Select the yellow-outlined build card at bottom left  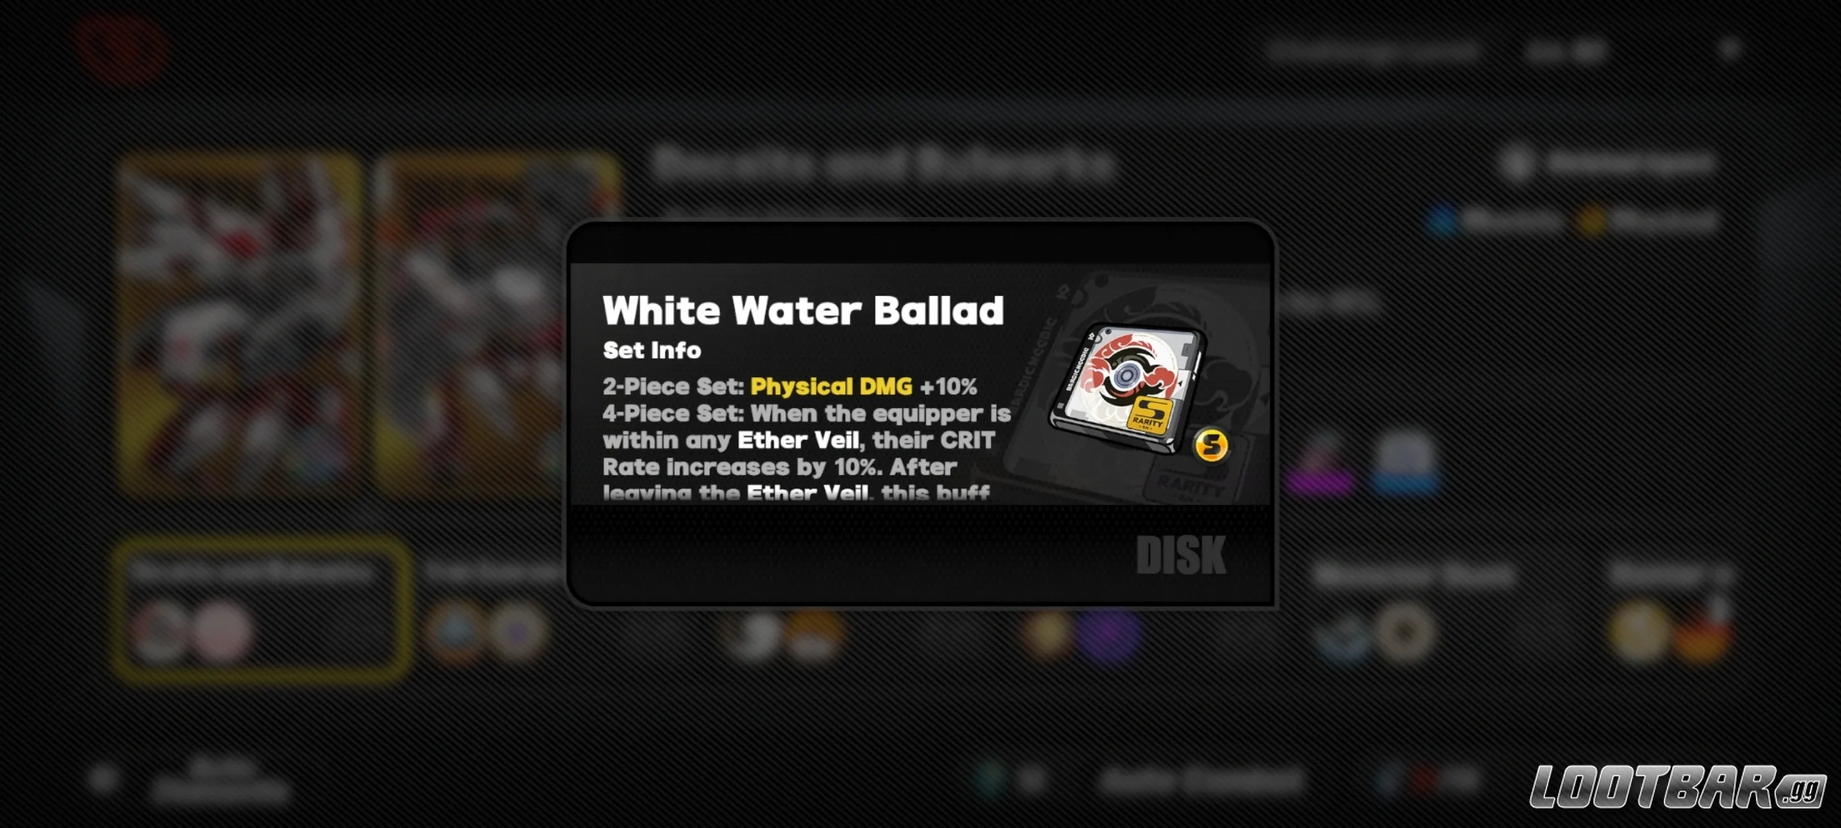pyautogui.click(x=261, y=610)
